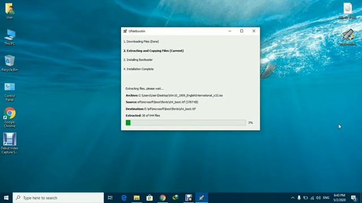This screenshot has width=362, height=203.
Task: Close the UNetbootin window
Action: point(254,31)
